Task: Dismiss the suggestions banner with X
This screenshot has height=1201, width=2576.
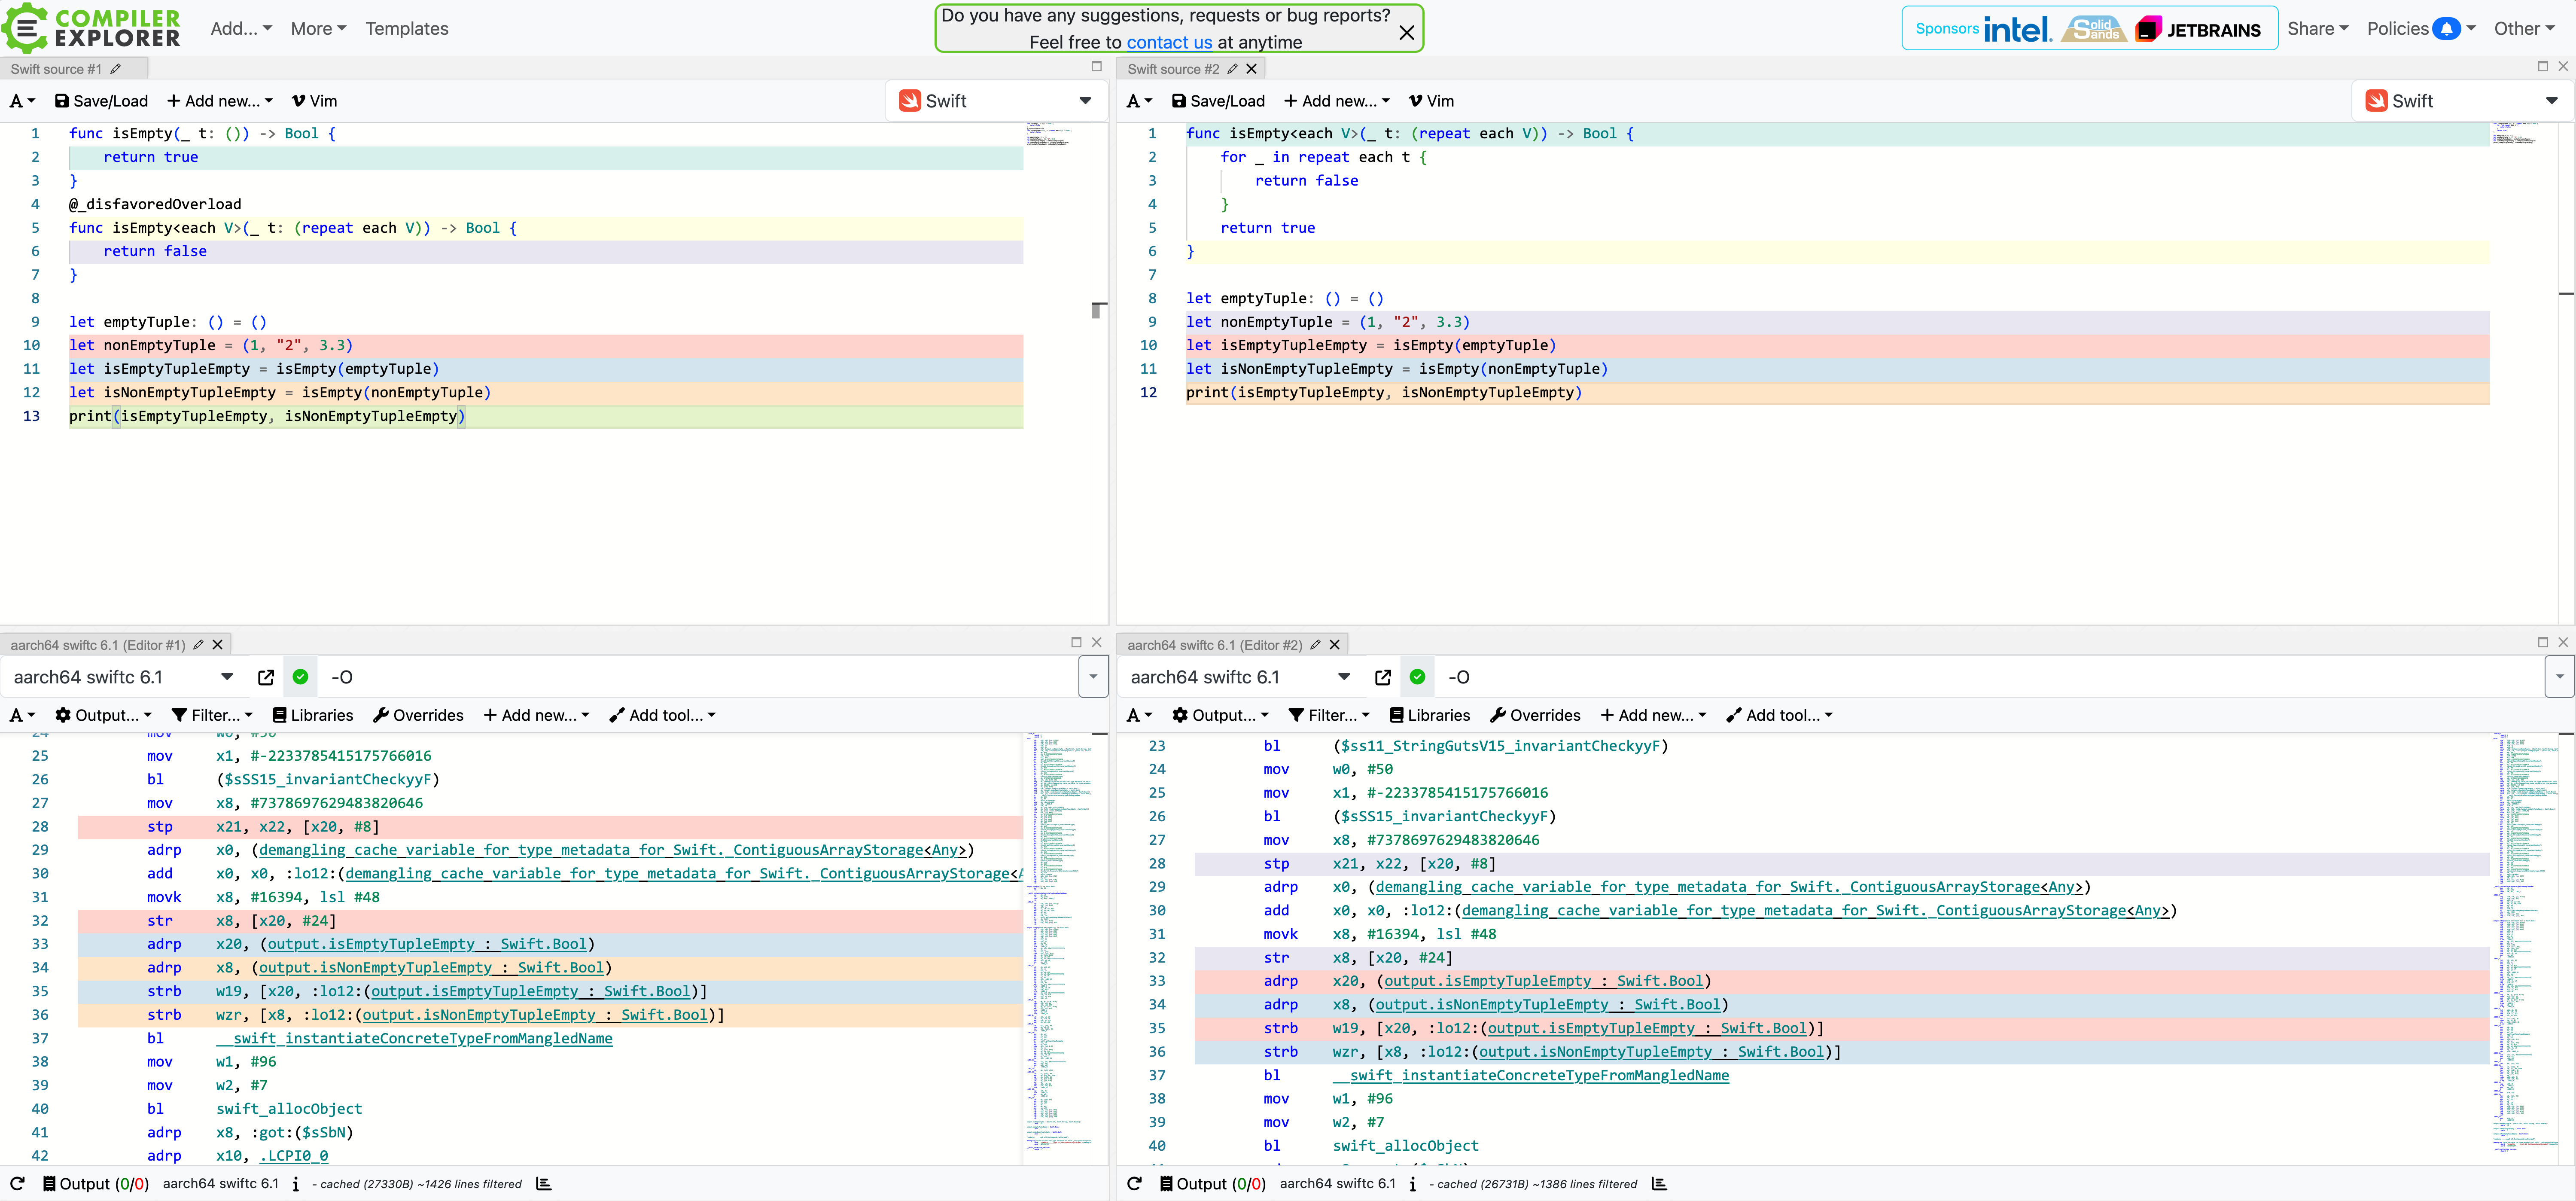Action: click(x=1406, y=33)
